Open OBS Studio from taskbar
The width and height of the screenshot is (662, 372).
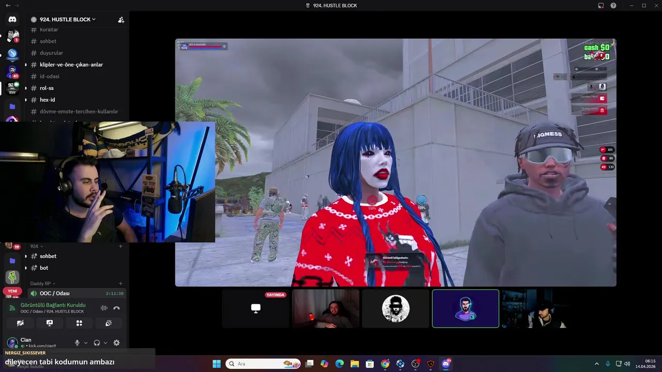[x=415, y=364]
